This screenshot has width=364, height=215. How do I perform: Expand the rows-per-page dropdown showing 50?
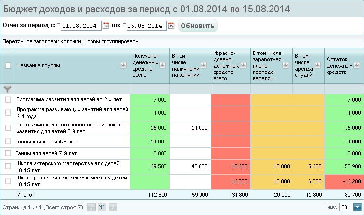tap(357, 207)
